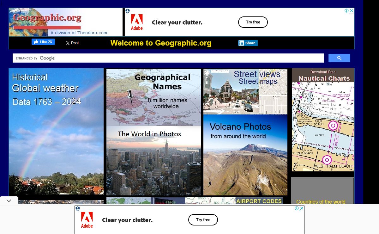Screen dimensions: 379x234
Task: Open ad info icon on top ad
Action: coord(347,11)
